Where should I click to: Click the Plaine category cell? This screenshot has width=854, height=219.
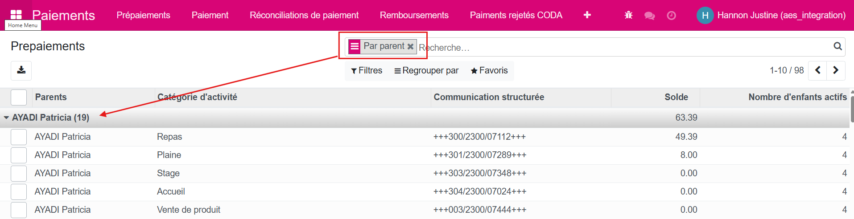169,155
